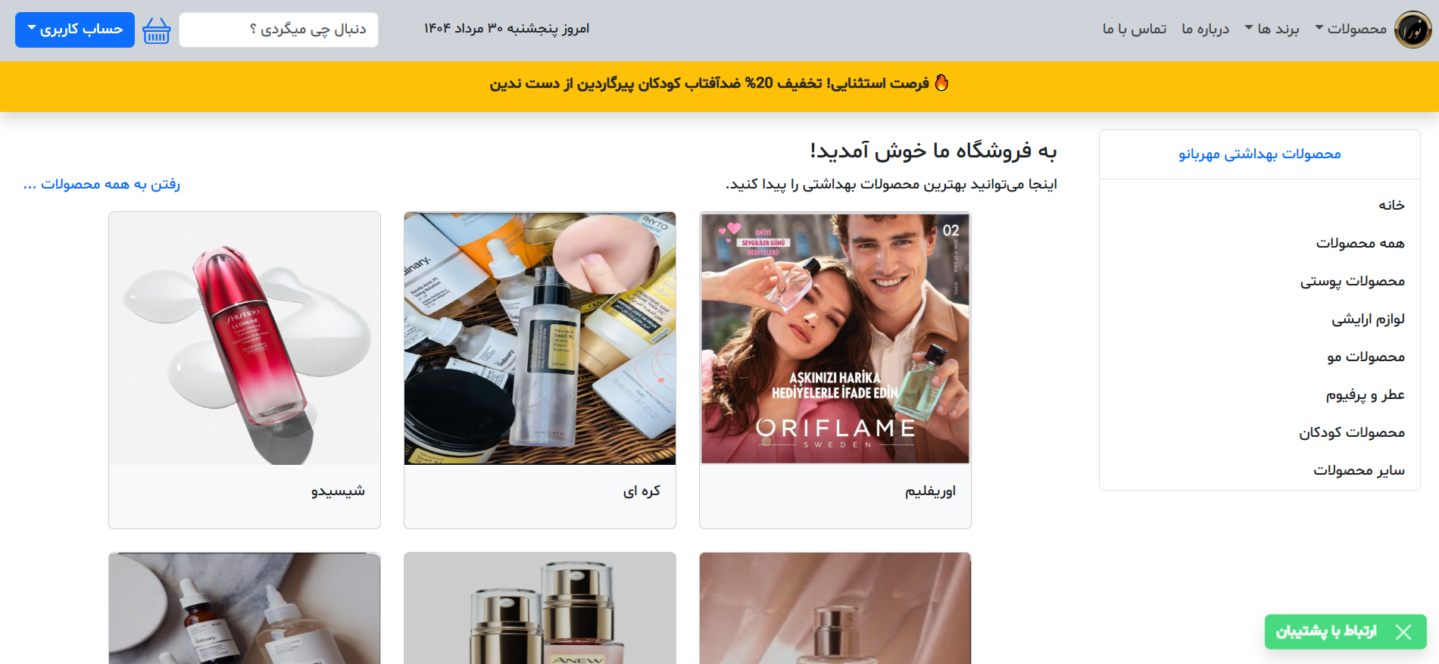Image resolution: width=1439 pixels, height=664 pixels.
Task: Open تماس با ما menu item
Action: point(1134,29)
